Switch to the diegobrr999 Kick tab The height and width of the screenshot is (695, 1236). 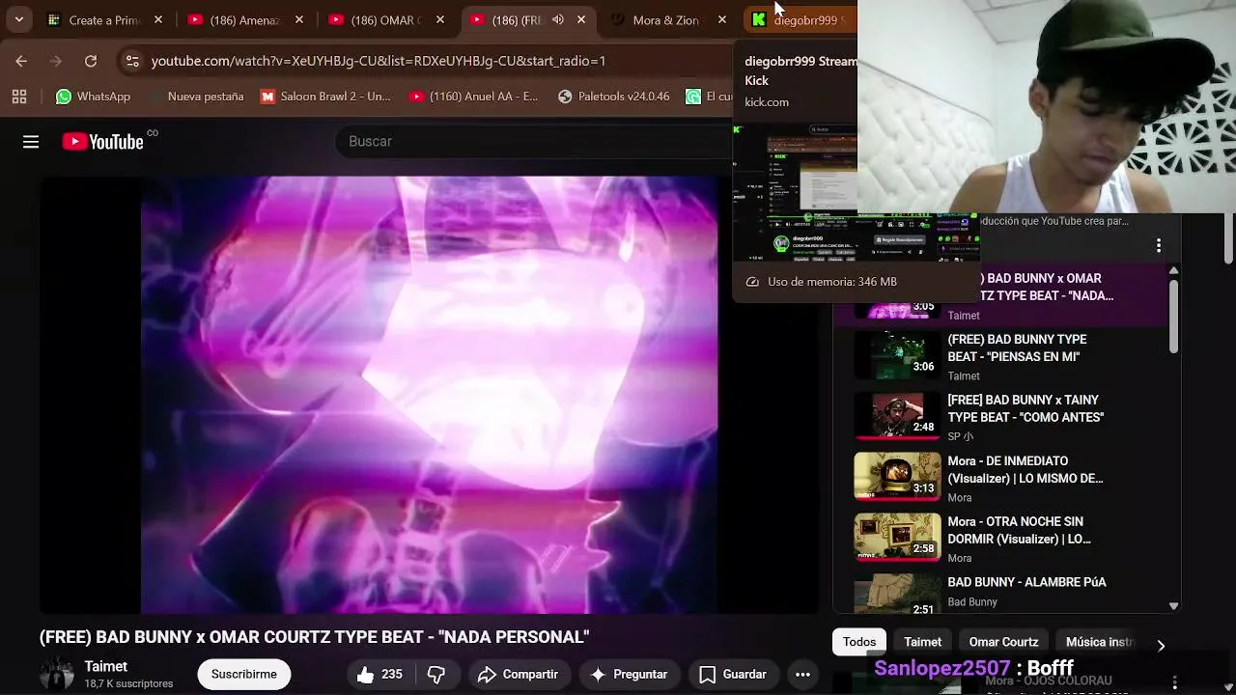tap(800, 19)
